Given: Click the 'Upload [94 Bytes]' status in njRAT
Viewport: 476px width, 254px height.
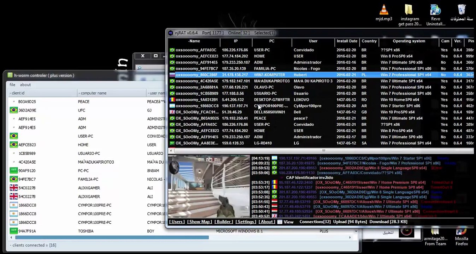Looking at the screenshot, I should pyautogui.click(x=350, y=222).
